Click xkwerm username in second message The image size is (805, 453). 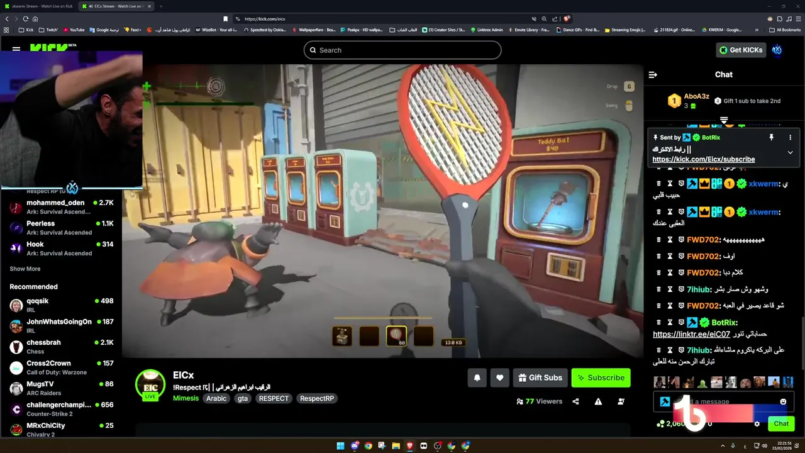pos(763,212)
